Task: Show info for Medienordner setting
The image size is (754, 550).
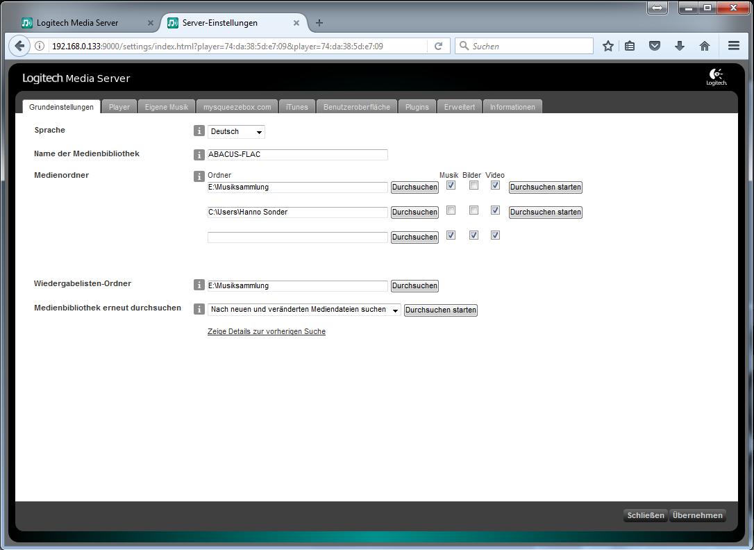Action: coord(199,176)
